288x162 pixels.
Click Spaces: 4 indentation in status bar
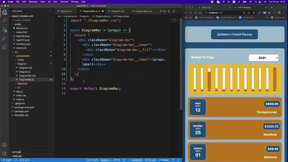[106, 160]
